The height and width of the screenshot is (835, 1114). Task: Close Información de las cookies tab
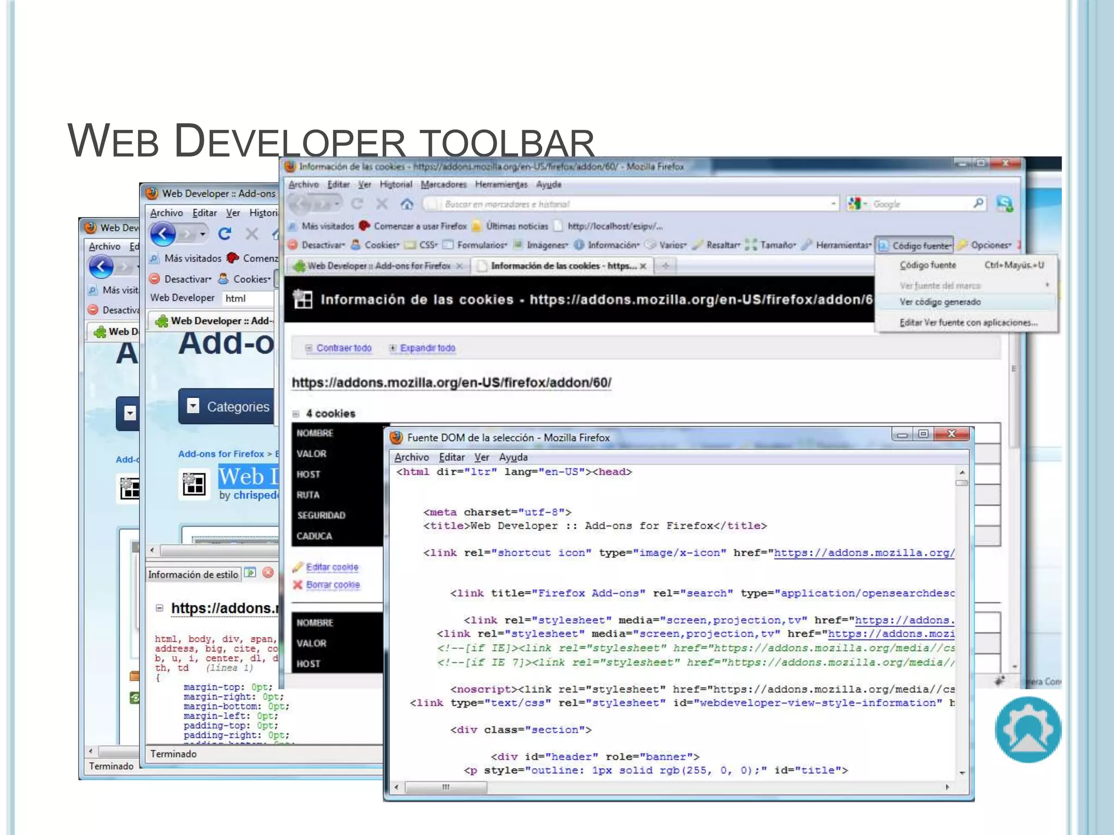[x=643, y=266]
